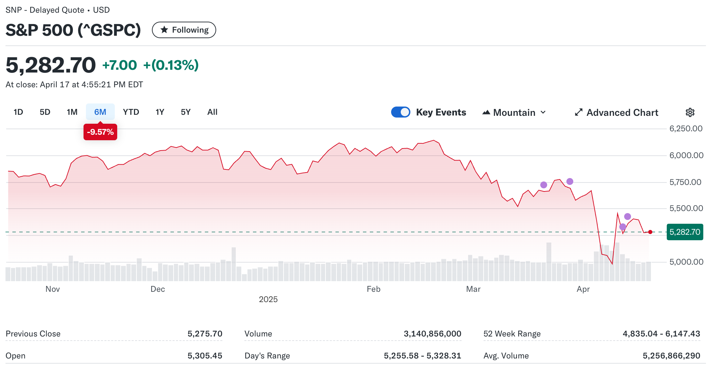This screenshot has height=365, width=719.
Task: Click the Nov axis label
Action: click(x=53, y=289)
